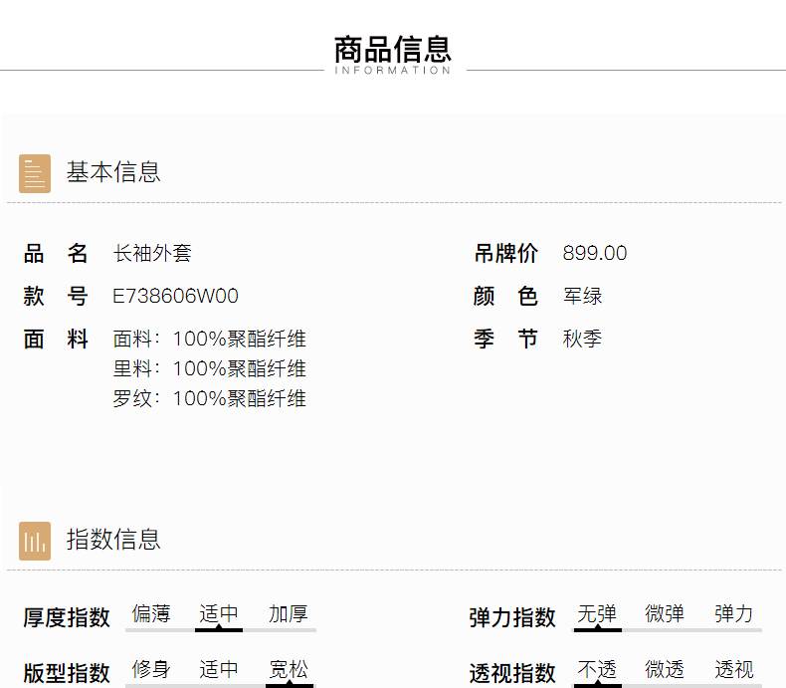Image resolution: width=786 pixels, height=688 pixels.
Task: Click the tag price 899.00
Action: 595,254
